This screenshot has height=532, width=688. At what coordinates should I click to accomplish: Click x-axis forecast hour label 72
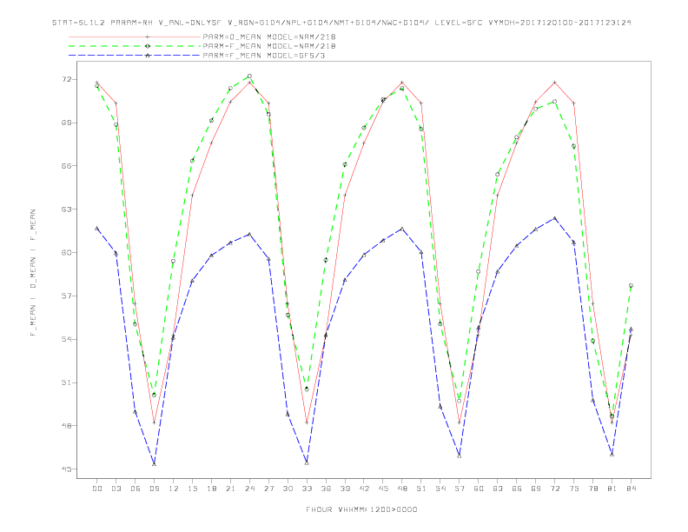(555, 489)
